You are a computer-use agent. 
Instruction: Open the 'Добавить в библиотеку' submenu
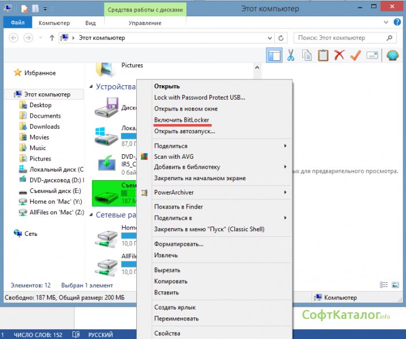(285, 167)
